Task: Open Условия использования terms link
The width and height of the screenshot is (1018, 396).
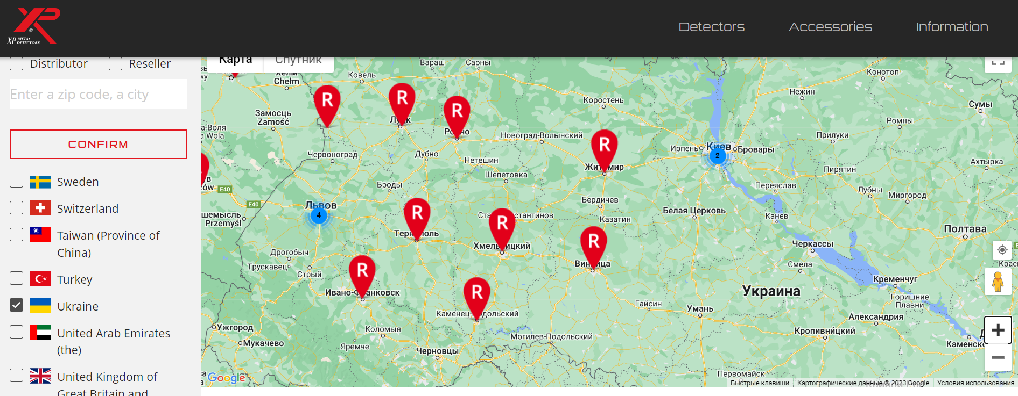Action: 975,383
